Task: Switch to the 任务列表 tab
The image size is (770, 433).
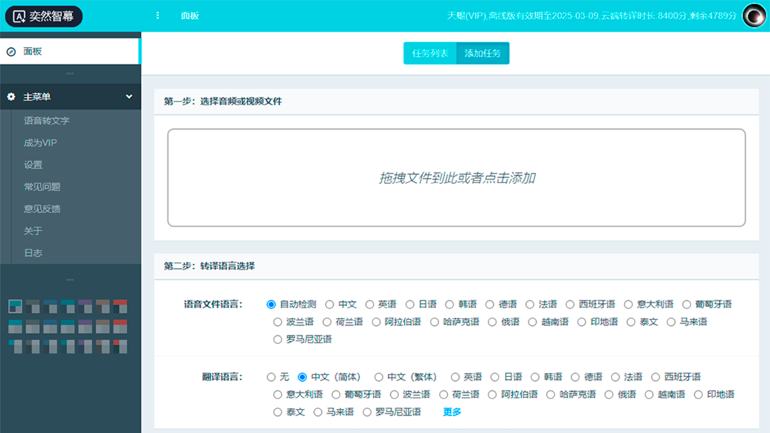Action: [x=430, y=53]
